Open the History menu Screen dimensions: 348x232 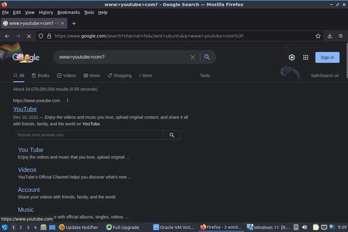click(x=46, y=12)
